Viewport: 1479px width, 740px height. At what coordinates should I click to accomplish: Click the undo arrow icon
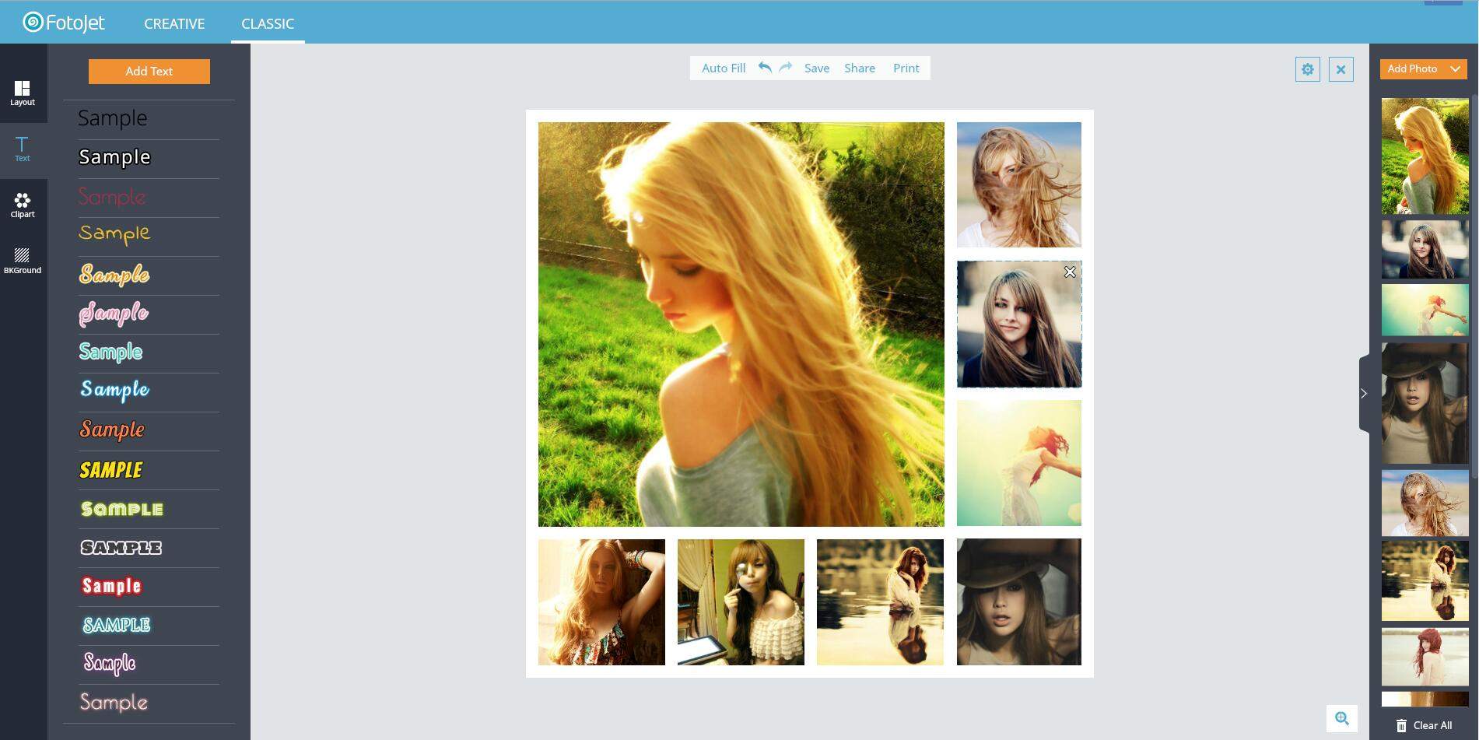click(765, 68)
